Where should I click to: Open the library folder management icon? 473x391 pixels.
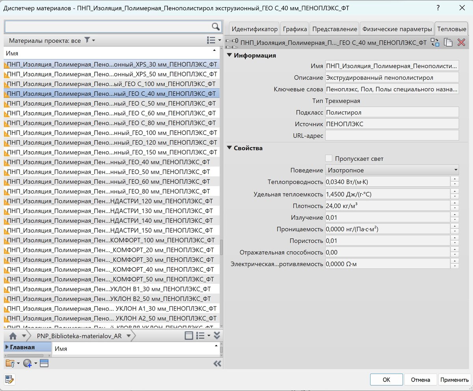pos(10,363)
